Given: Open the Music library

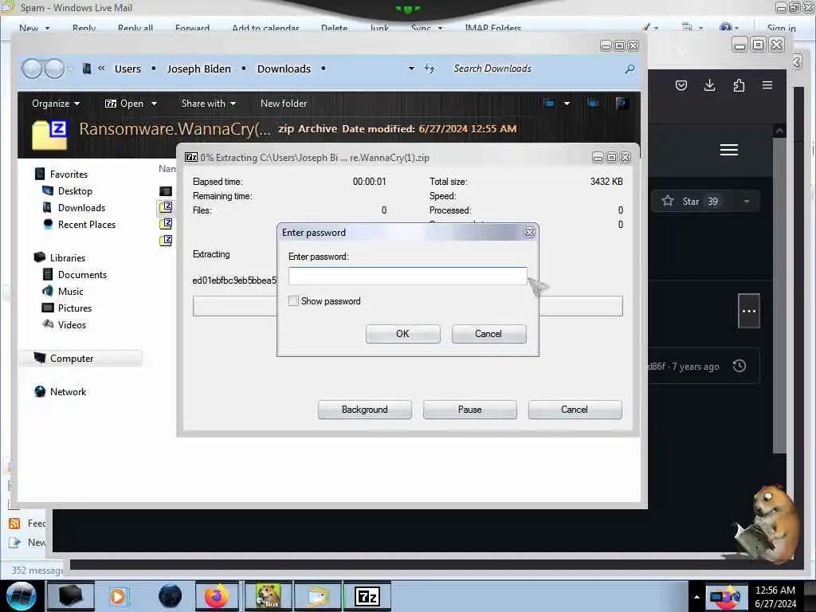Looking at the screenshot, I should [x=71, y=292].
